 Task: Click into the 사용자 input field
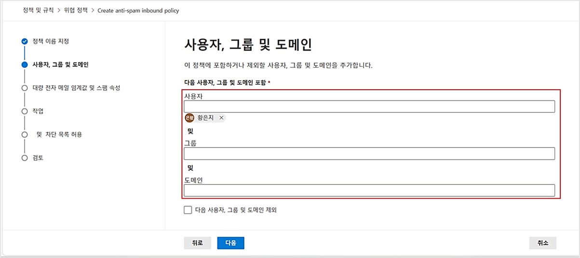[x=369, y=107]
